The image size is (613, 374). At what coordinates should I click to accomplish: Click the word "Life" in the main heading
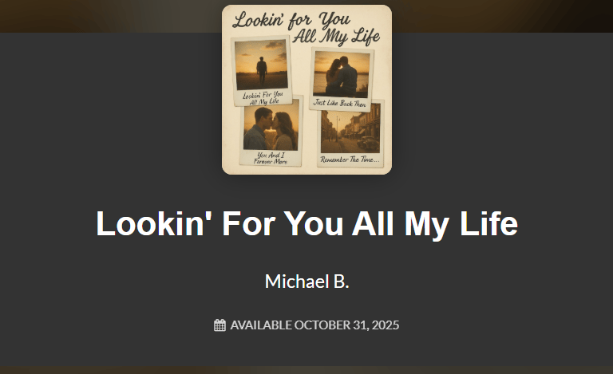tap(489, 223)
